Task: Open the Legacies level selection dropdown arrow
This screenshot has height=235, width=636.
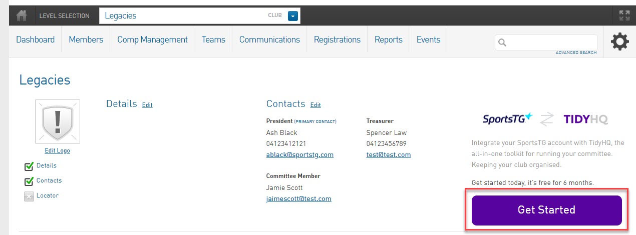Action: click(x=293, y=16)
